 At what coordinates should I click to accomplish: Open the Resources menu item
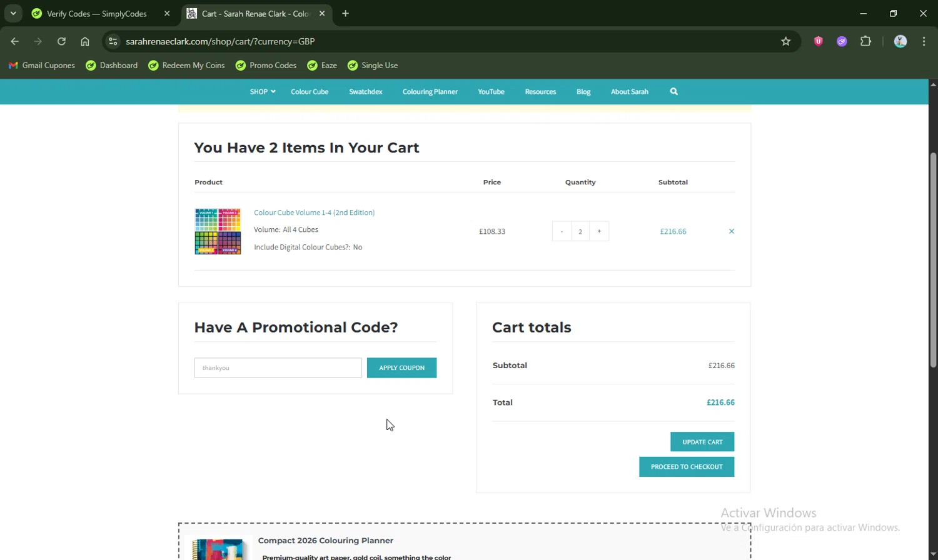coord(540,91)
